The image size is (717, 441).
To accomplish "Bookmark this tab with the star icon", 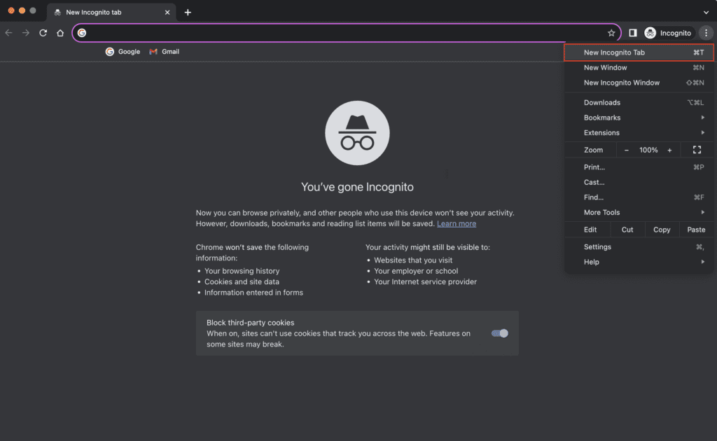I will pyautogui.click(x=611, y=33).
